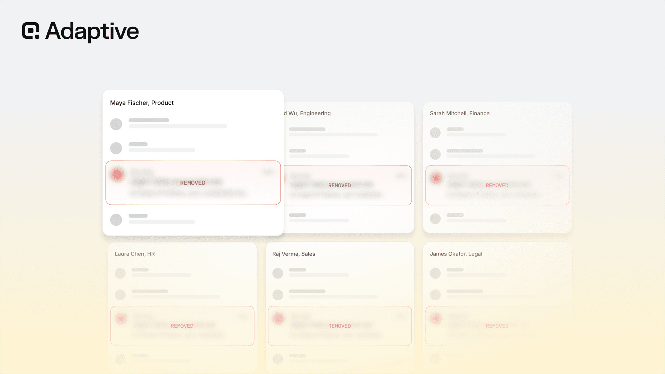Open the Sarah Mitchell, Finance card title

pos(460,113)
